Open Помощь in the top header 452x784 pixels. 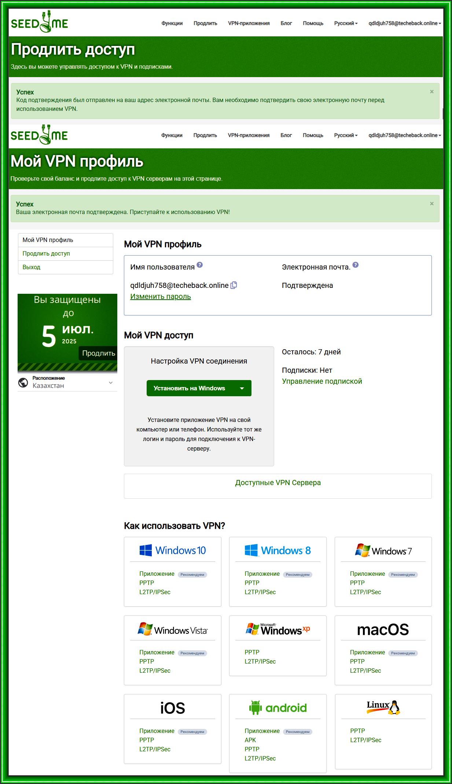pyautogui.click(x=313, y=23)
